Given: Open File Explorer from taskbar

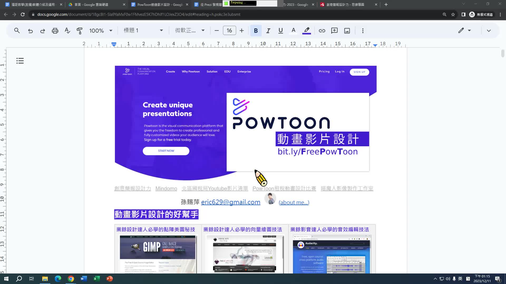Looking at the screenshot, I should coord(45,279).
